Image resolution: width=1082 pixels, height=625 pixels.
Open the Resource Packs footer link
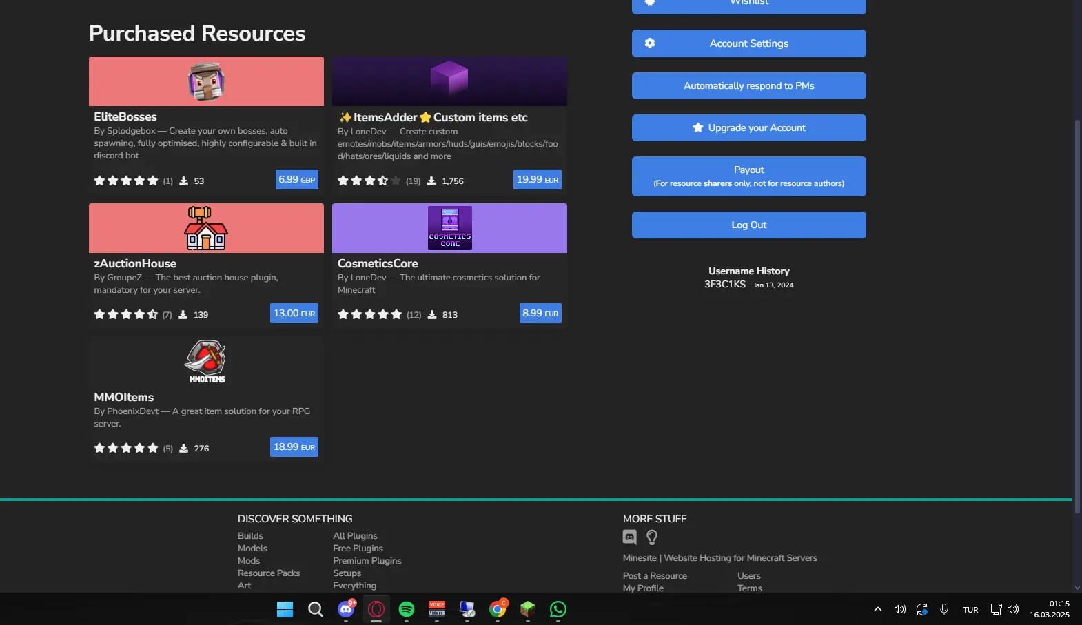click(269, 573)
